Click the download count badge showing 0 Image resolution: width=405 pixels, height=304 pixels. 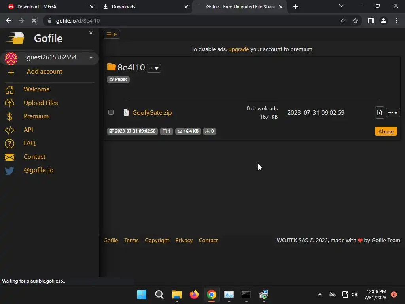coord(210,131)
